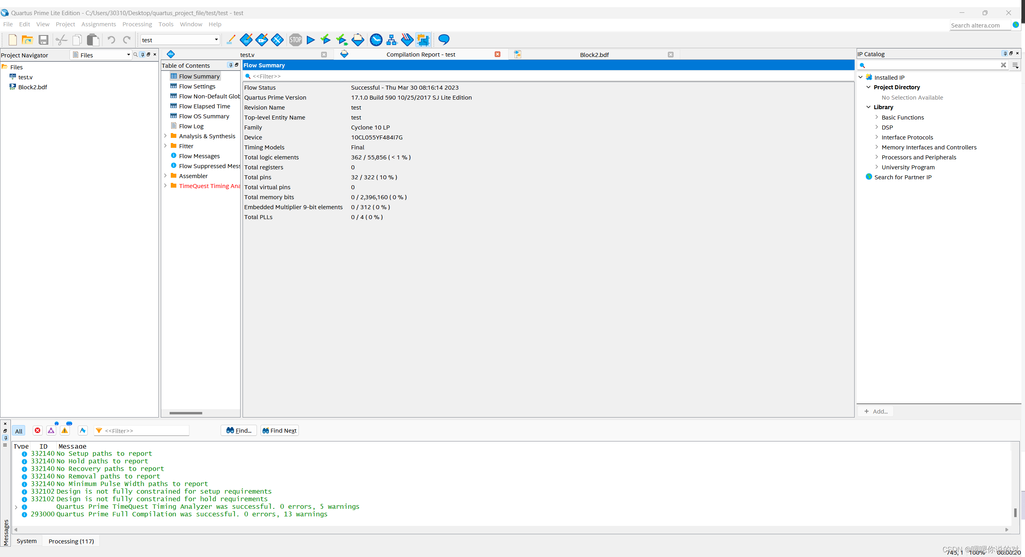Click the Find Next button

coord(279,430)
